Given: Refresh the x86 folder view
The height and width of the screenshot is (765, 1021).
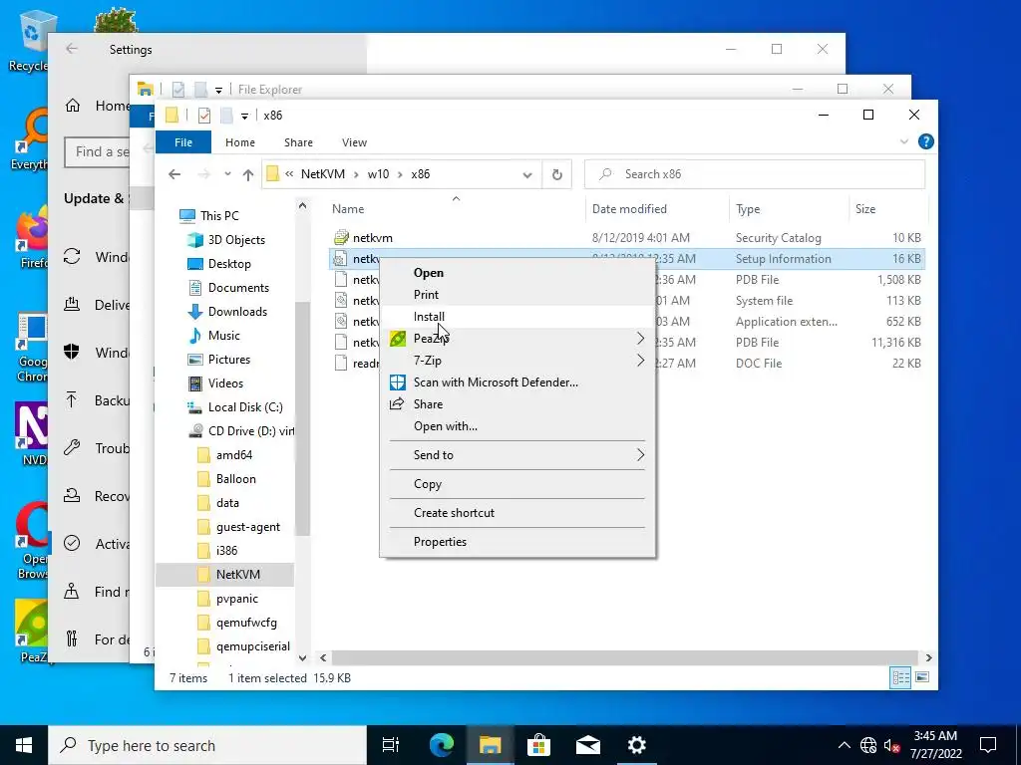Looking at the screenshot, I should click(556, 174).
